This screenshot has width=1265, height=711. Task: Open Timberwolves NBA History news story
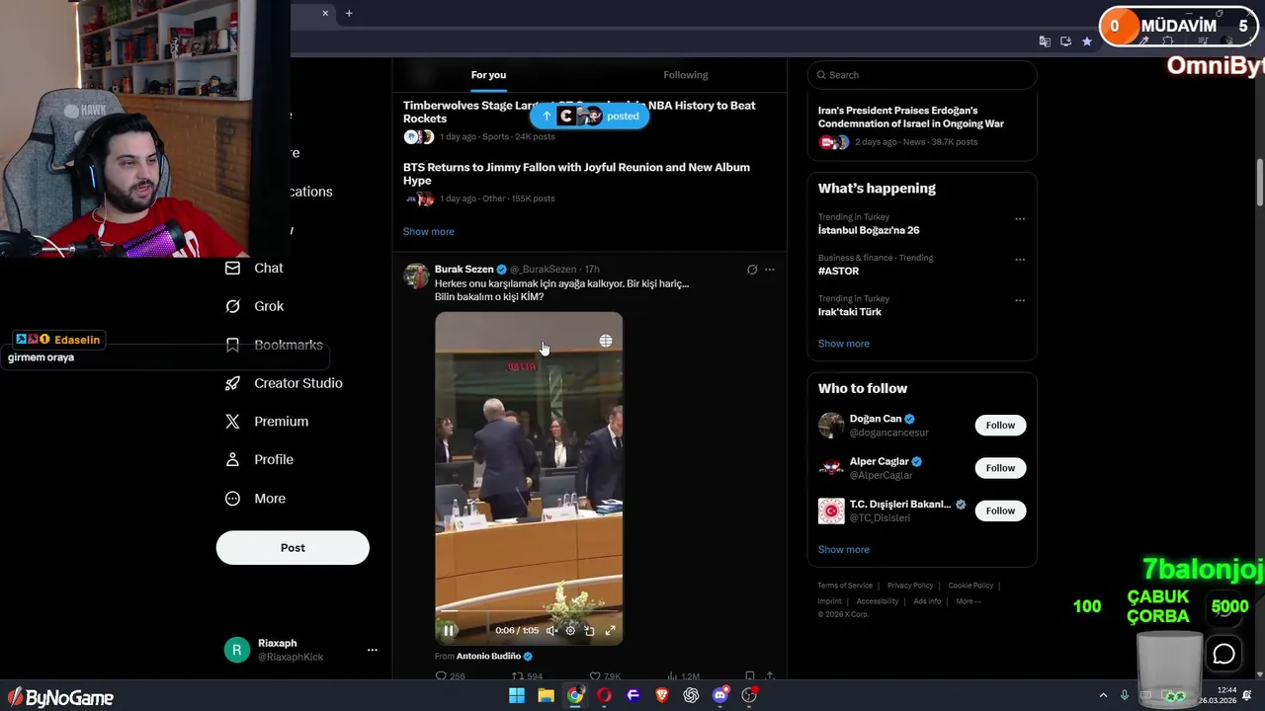pos(579,112)
